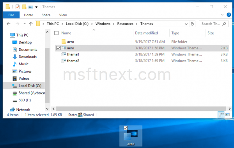Click the Properties quick access icon

18,7
